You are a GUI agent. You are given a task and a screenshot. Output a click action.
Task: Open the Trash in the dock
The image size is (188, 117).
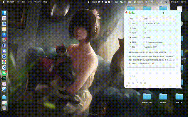[x=4, y=108]
